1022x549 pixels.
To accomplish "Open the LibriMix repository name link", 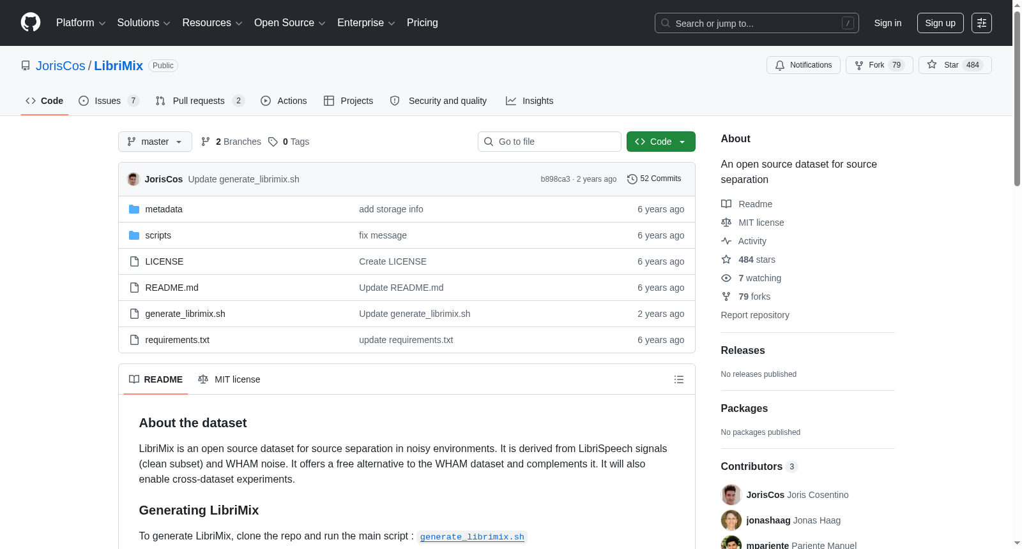I will (119, 66).
